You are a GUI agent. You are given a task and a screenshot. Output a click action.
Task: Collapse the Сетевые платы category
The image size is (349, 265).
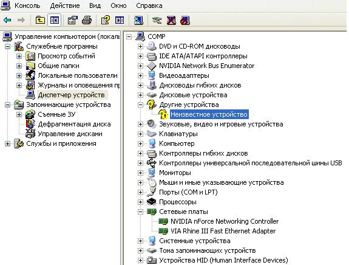pos(140,212)
